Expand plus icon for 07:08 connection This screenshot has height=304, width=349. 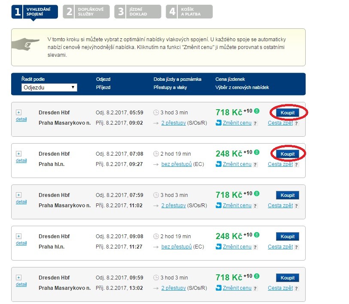[x=18, y=154]
